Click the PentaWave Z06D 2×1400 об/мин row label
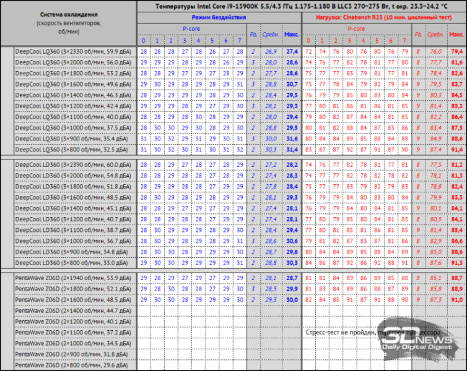Viewport: 467px width, 371px height. (69, 310)
